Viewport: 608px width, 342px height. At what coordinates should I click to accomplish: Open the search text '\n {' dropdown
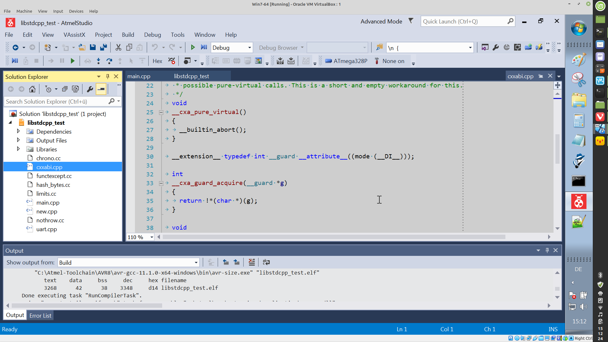point(470,48)
